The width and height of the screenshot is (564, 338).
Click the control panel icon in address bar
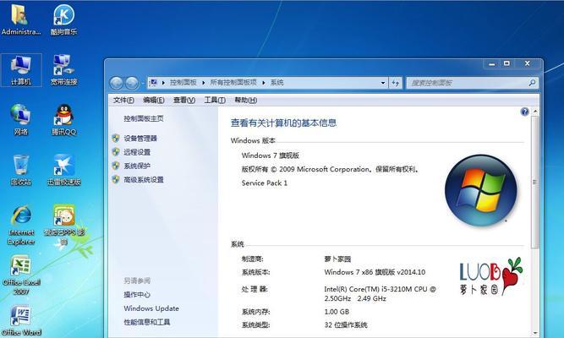coord(153,83)
